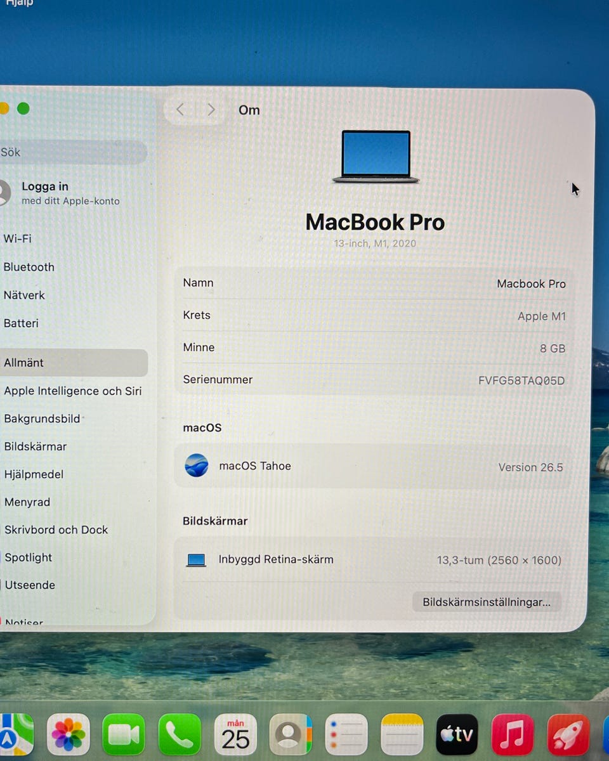Click the Version 26.5 text

pyautogui.click(x=530, y=467)
